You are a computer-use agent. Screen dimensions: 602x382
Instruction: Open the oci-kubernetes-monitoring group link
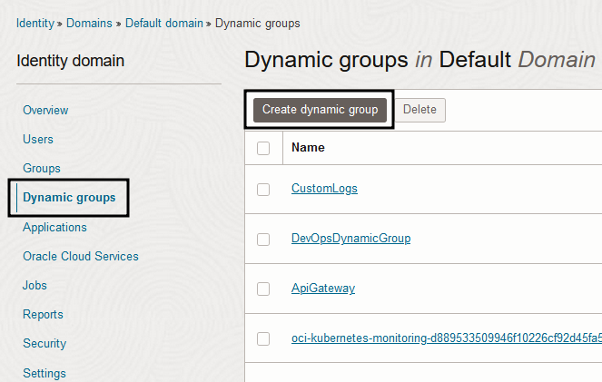pyautogui.click(x=445, y=338)
